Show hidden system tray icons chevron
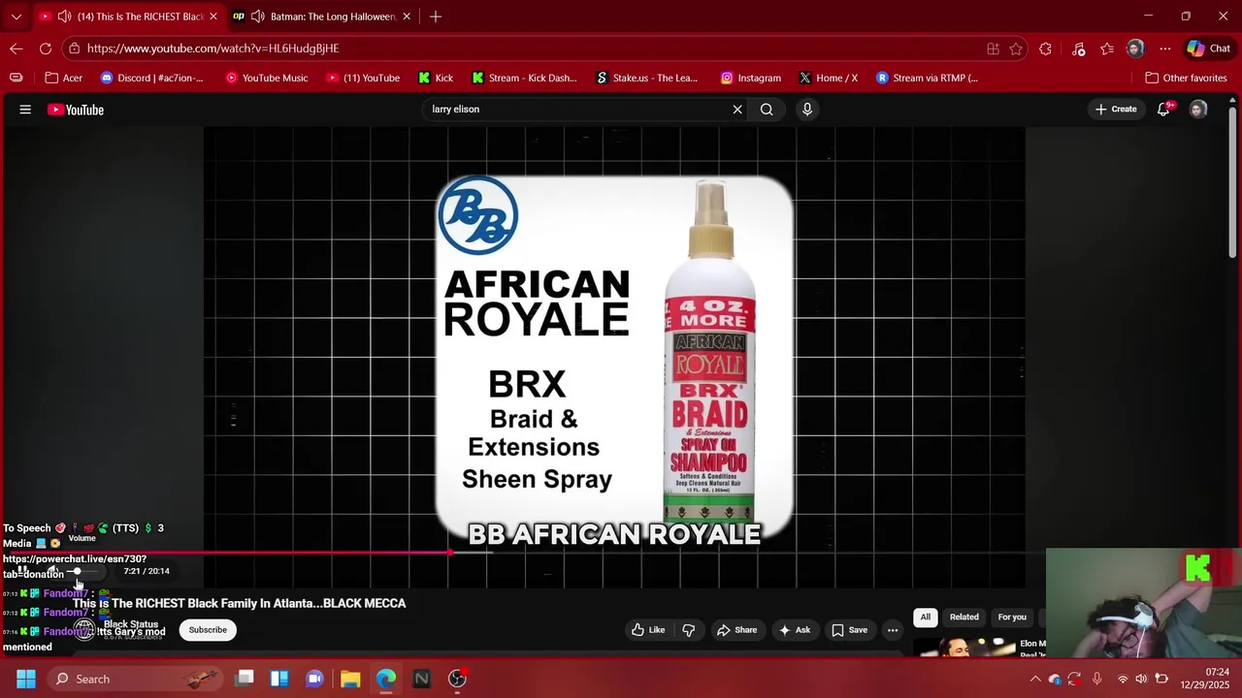The width and height of the screenshot is (1242, 698). tap(1035, 679)
